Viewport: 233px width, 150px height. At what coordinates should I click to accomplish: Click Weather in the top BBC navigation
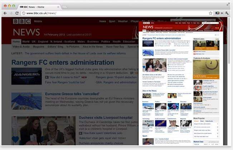point(123,21)
